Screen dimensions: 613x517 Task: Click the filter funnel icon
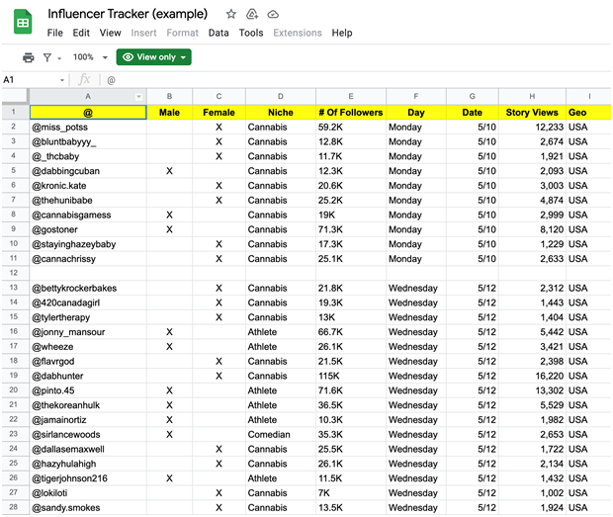tap(48, 57)
